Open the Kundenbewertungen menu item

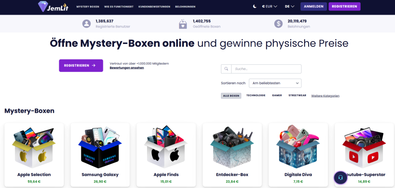(x=154, y=7)
